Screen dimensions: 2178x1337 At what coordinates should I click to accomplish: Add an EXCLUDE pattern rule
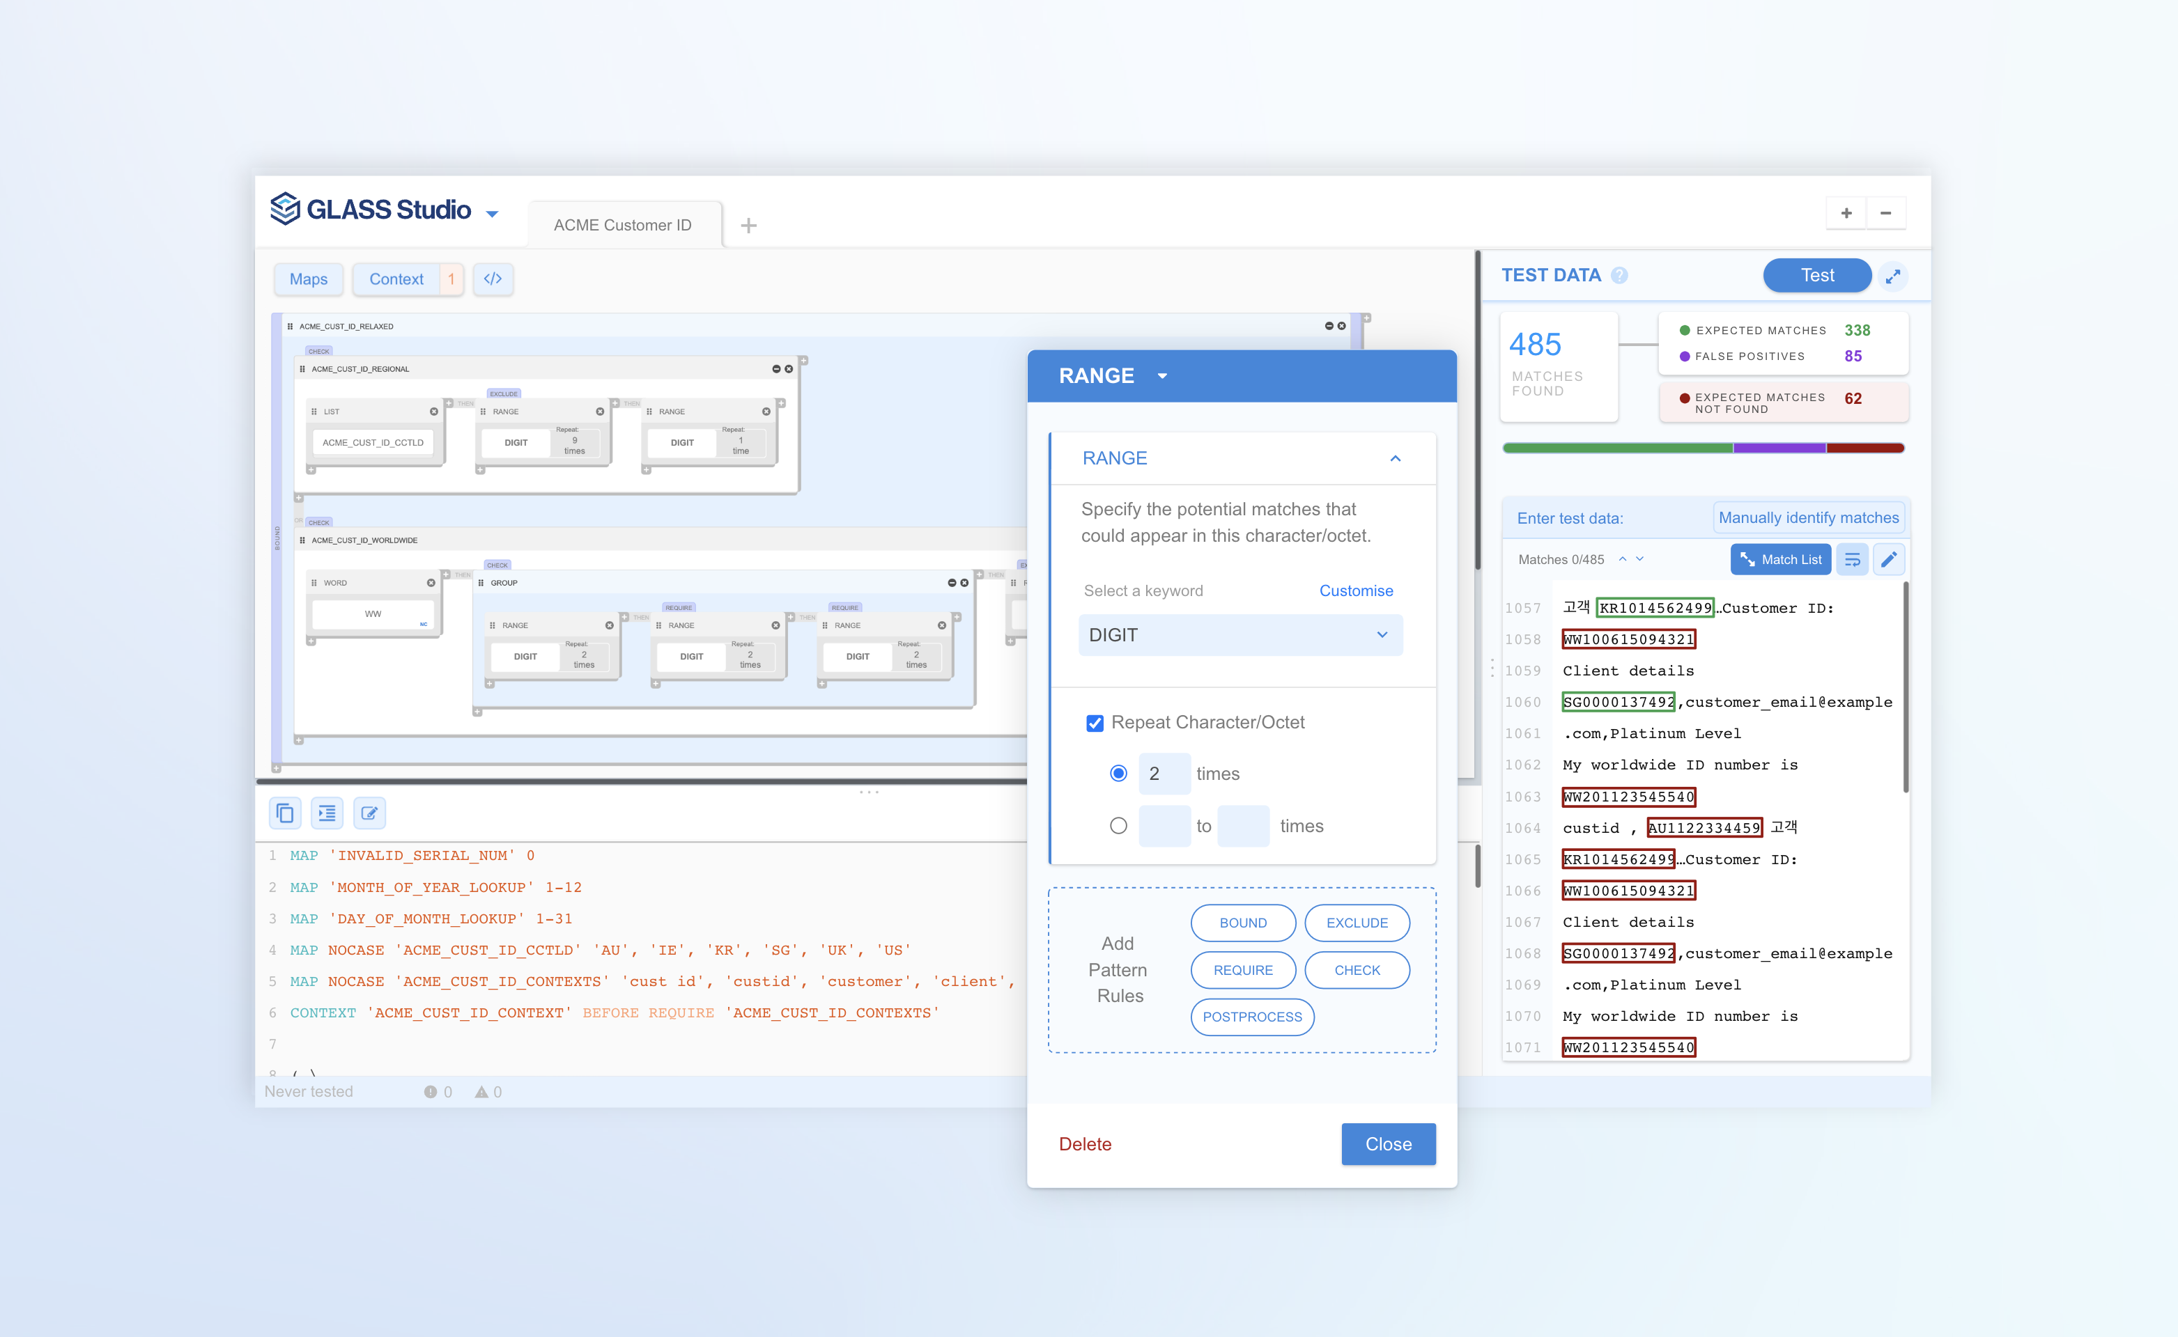tap(1357, 922)
